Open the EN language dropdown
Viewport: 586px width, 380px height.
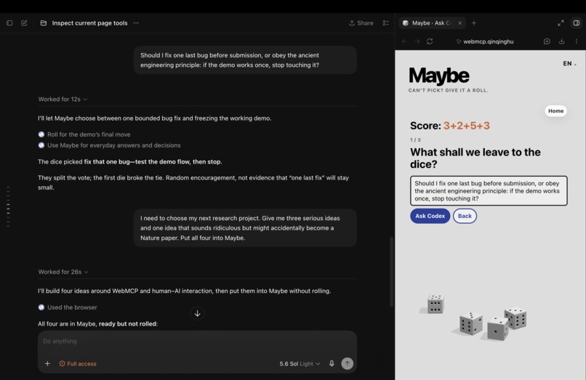(569, 63)
